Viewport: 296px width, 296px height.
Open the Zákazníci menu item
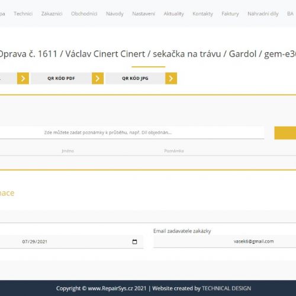[52, 14]
